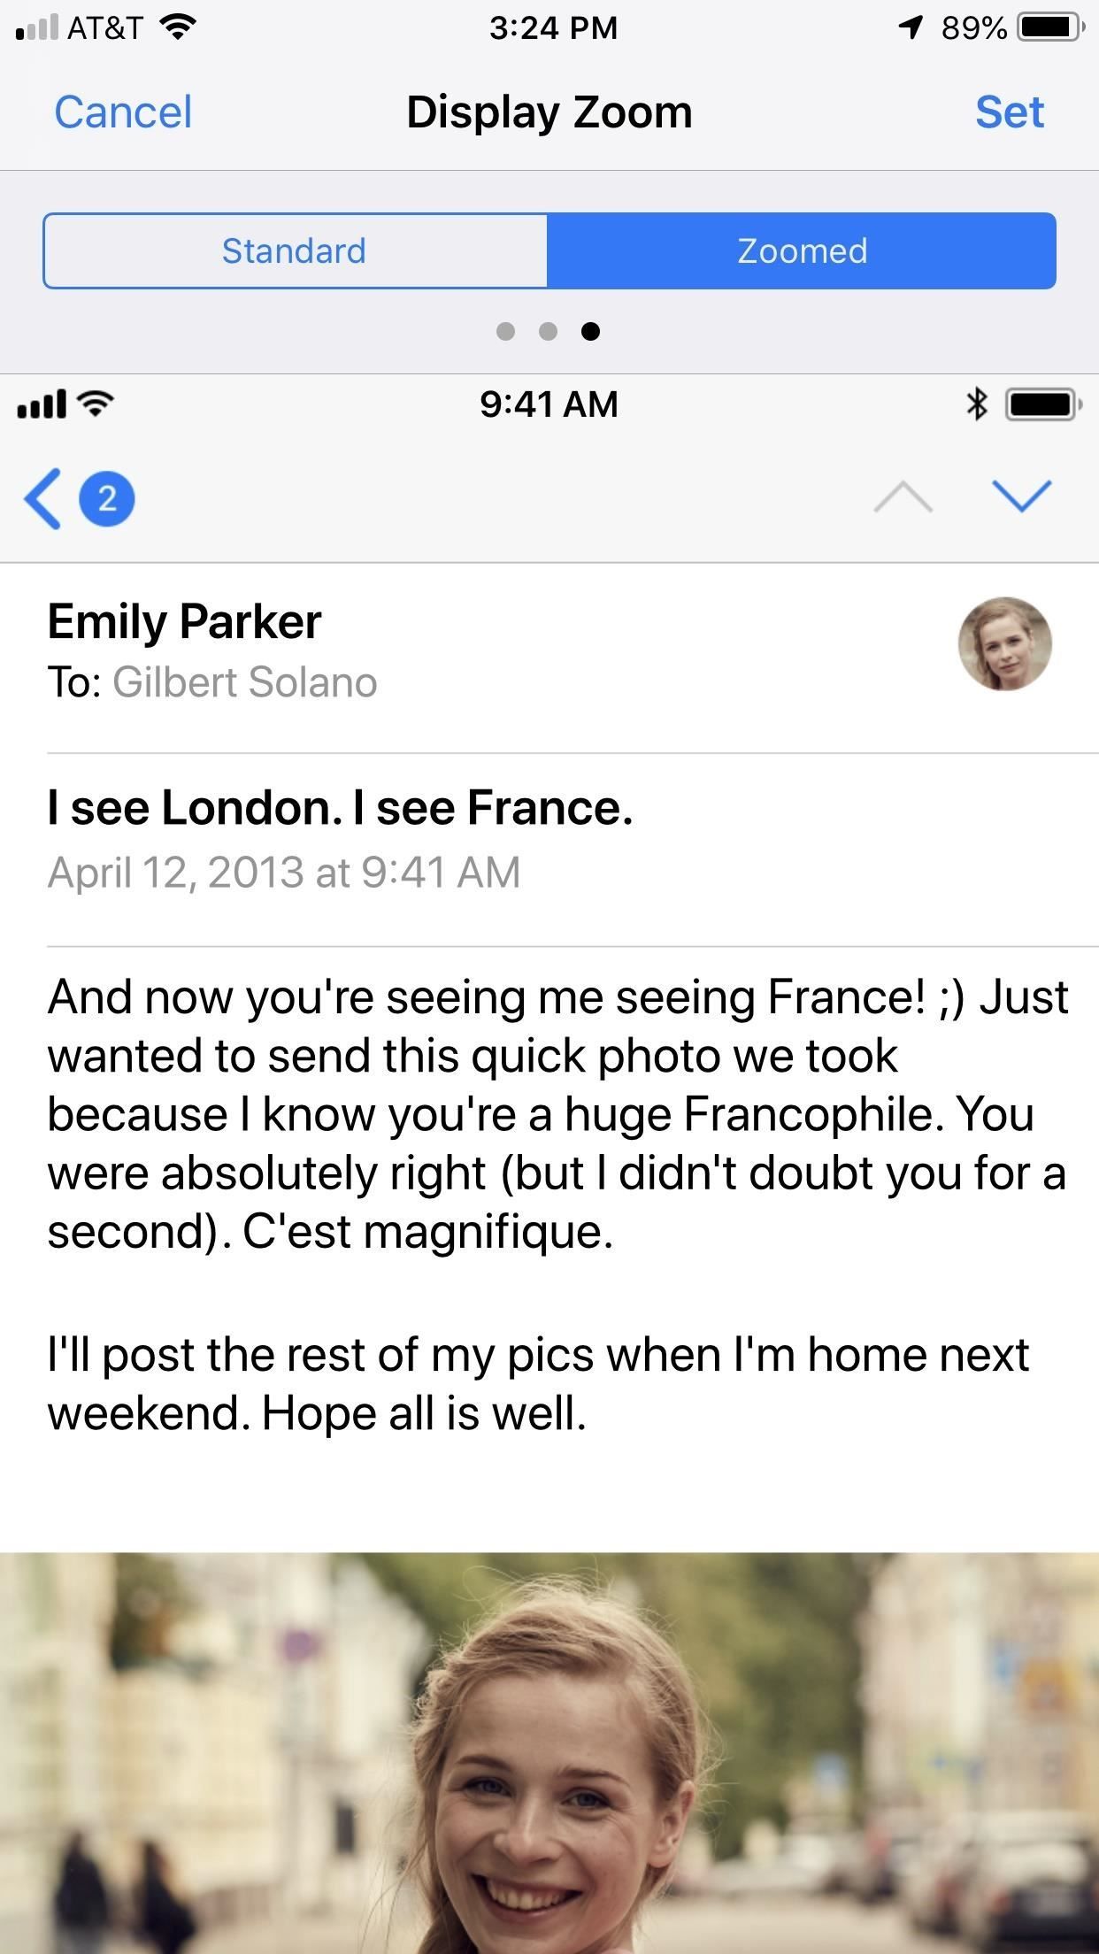This screenshot has height=1954, width=1099.
Task: Cancel the Display Zoom change
Action: [x=123, y=112]
